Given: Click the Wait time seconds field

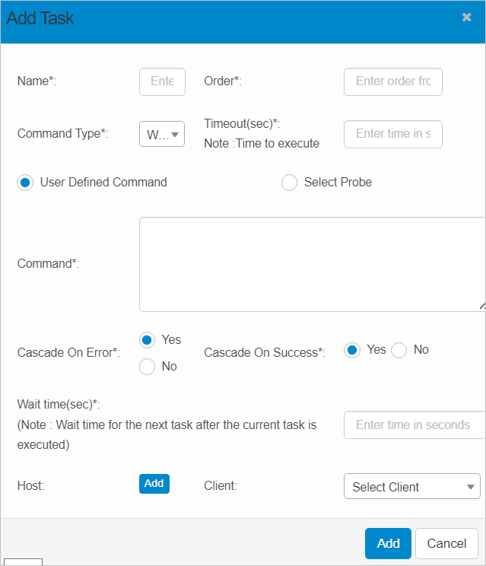Looking at the screenshot, I should [x=415, y=425].
